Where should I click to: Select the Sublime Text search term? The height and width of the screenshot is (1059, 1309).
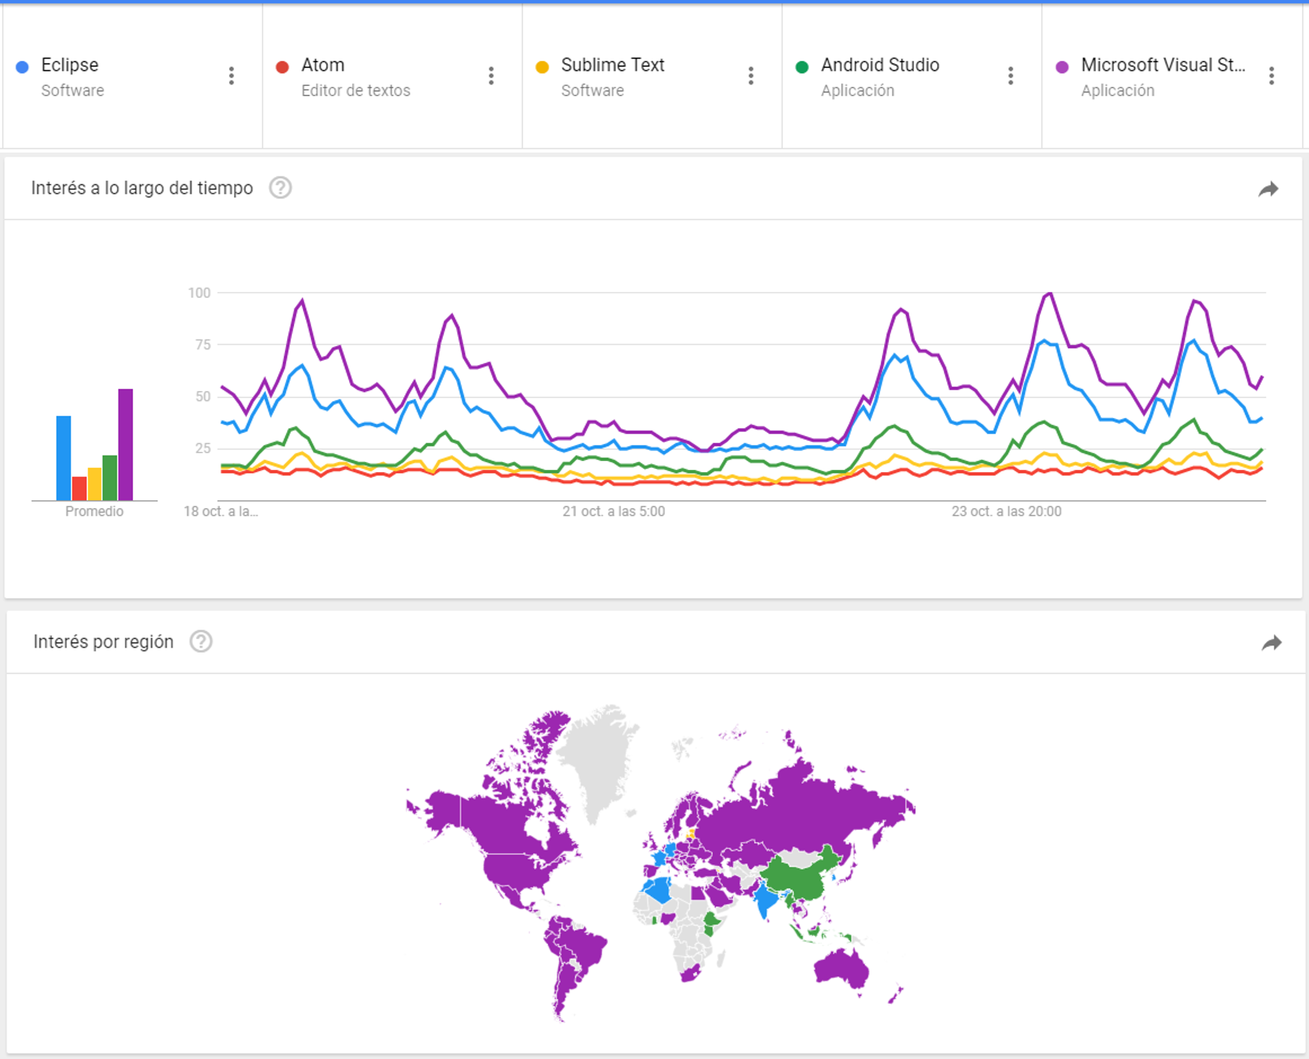click(x=613, y=65)
